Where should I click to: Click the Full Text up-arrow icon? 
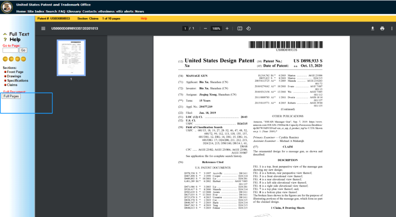coord(5,34)
